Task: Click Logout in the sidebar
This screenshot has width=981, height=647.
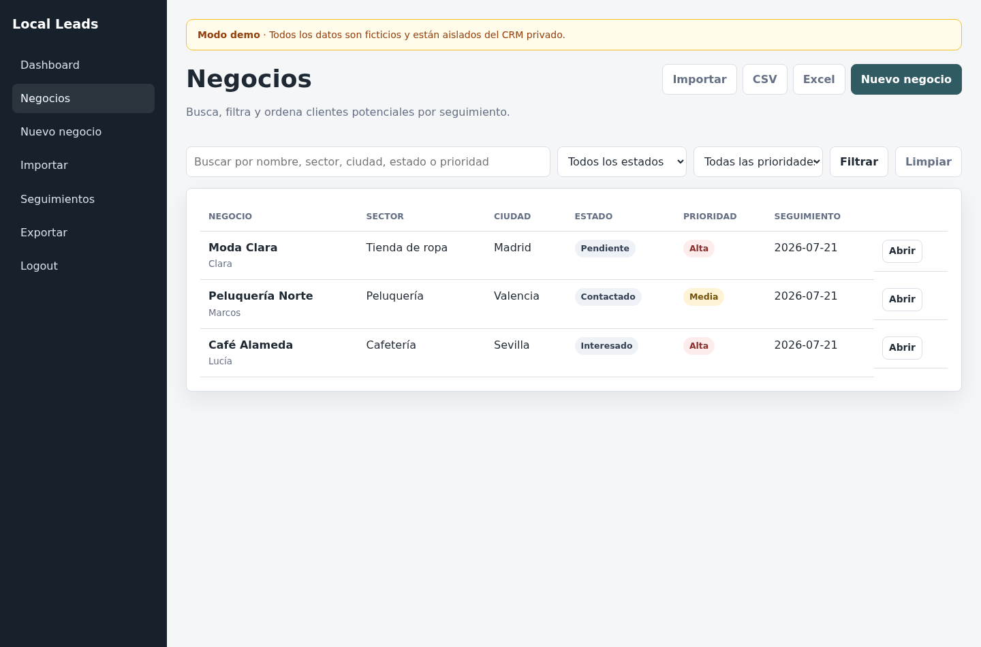Action: tap(83, 266)
